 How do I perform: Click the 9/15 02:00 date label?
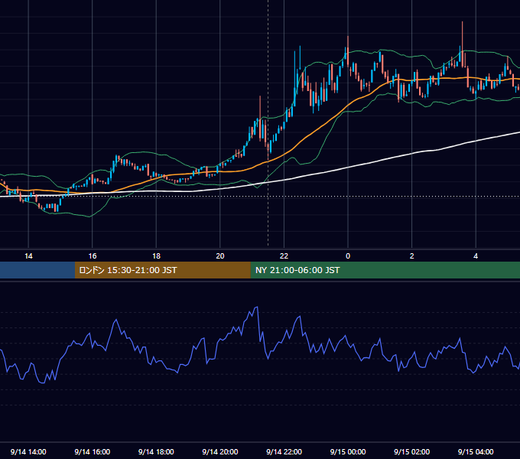412,451
